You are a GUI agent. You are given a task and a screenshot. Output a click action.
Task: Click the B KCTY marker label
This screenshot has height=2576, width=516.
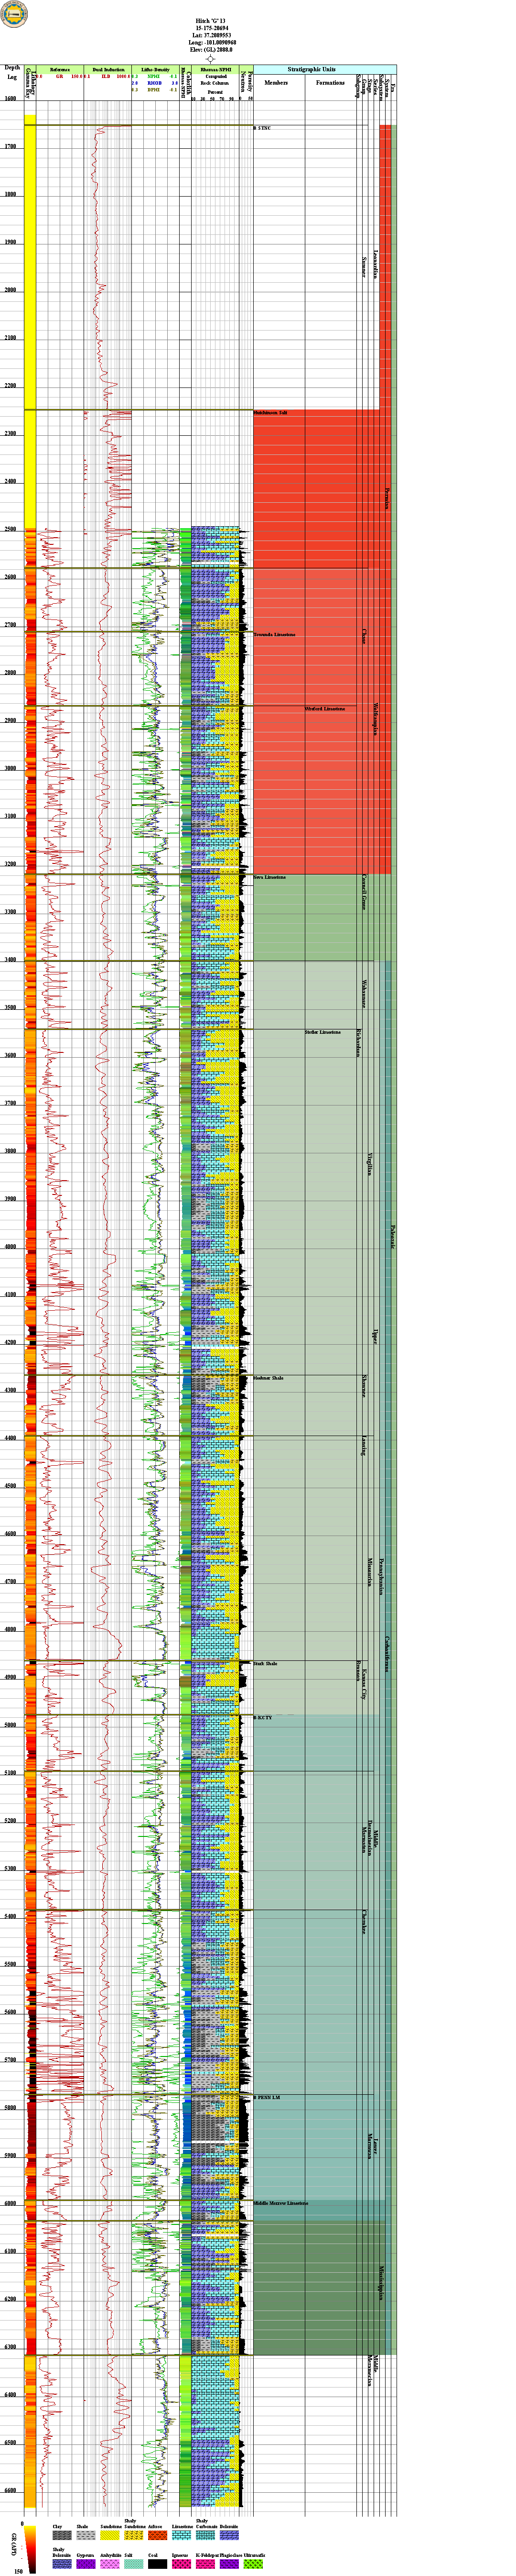click(262, 1717)
